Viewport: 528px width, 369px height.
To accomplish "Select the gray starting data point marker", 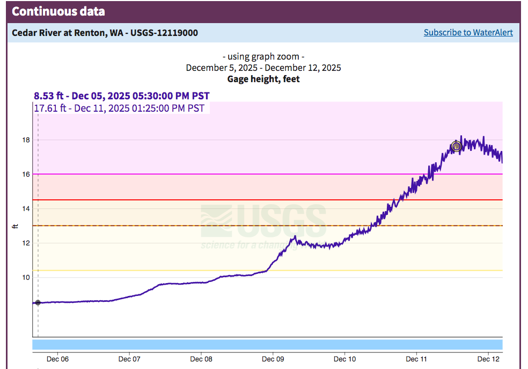I will coord(38,302).
